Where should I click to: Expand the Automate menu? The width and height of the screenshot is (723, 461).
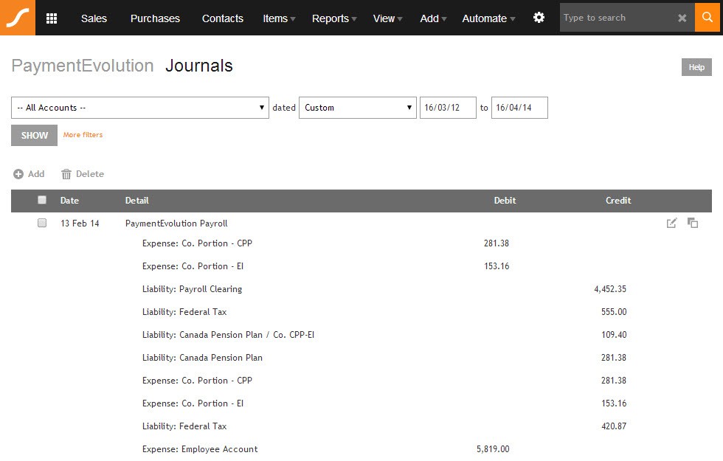[488, 18]
